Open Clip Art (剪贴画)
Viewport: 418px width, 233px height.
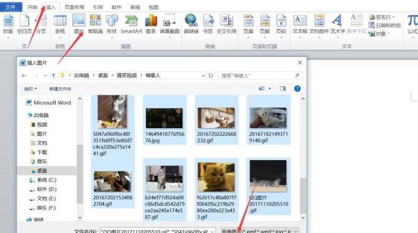(95, 25)
